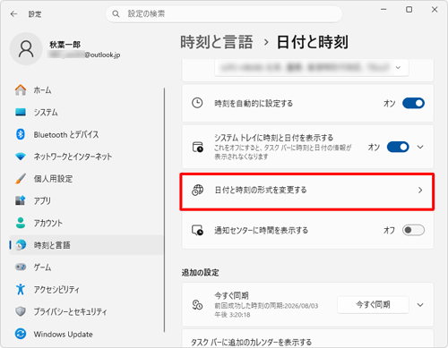Click the 追加の設定 heading text
The height and width of the screenshot is (348, 448).
tap(200, 272)
